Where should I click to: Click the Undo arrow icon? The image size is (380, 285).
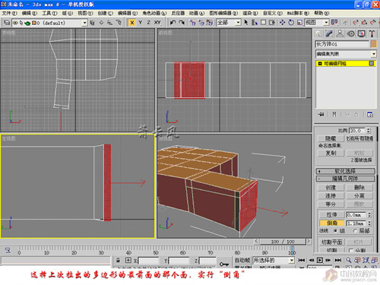pos(173,23)
